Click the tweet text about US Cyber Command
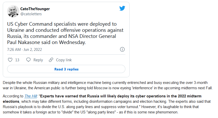This screenshot has height=118, width=218. pyautogui.click(x=65, y=33)
